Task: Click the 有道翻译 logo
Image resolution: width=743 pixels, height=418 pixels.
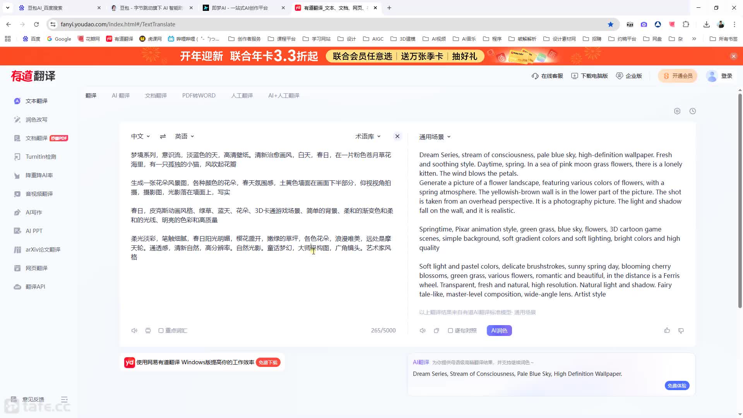Action: click(x=33, y=76)
